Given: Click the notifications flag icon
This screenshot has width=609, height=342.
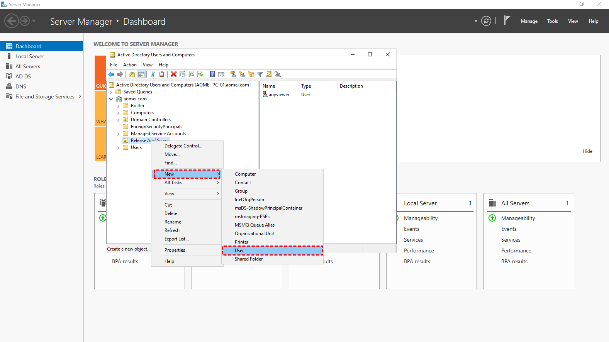Looking at the screenshot, I should [x=507, y=21].
